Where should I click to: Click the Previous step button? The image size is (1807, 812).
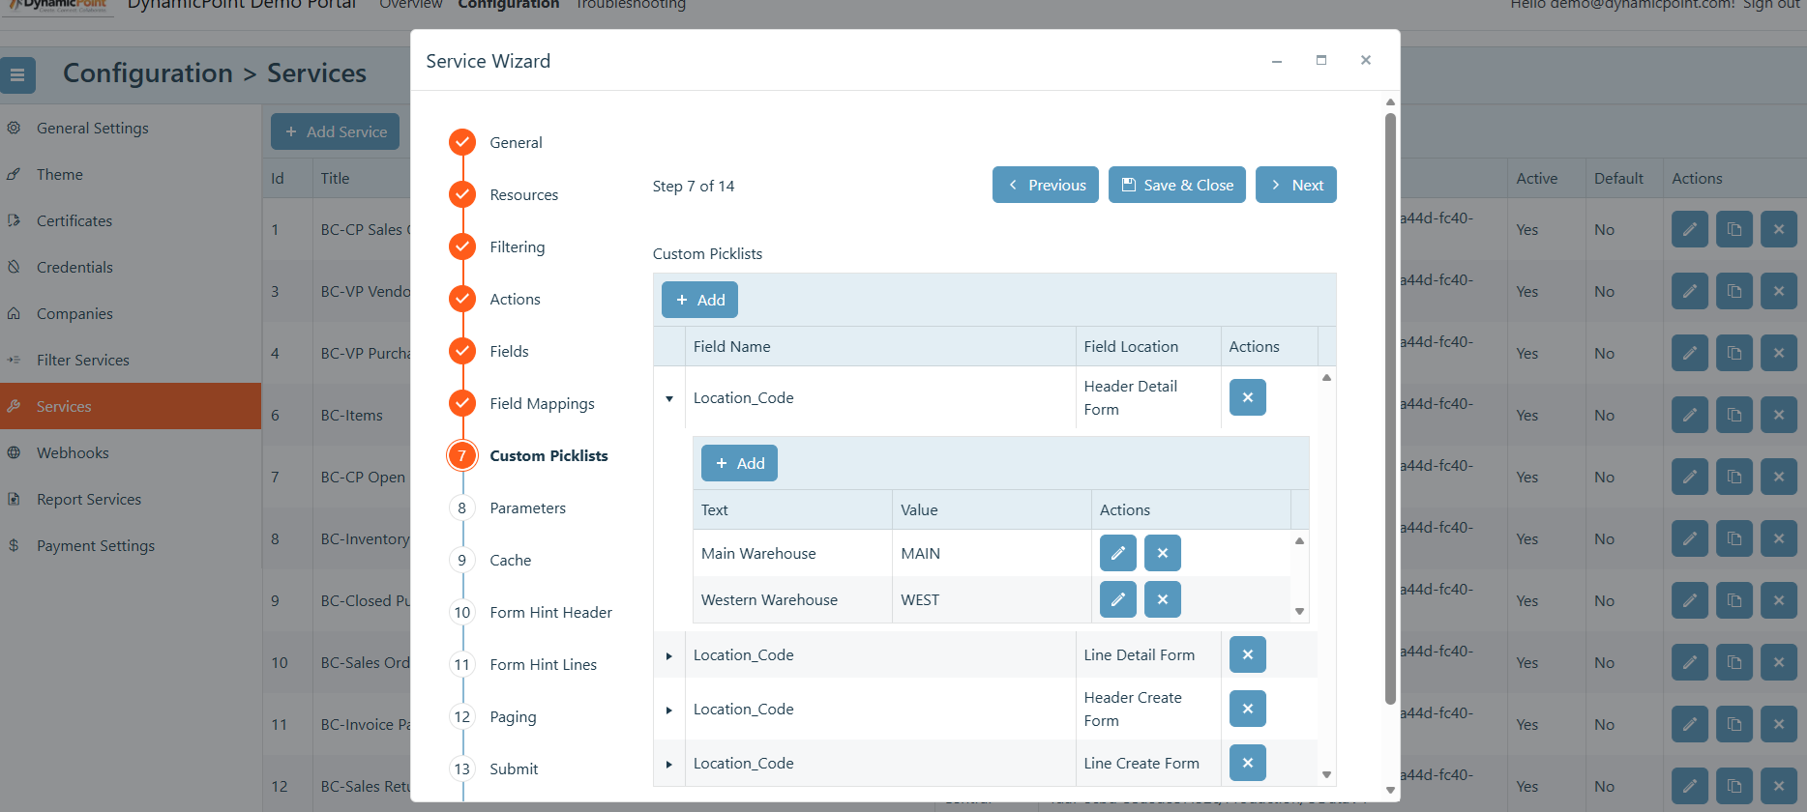click(x=1045, y=185)
